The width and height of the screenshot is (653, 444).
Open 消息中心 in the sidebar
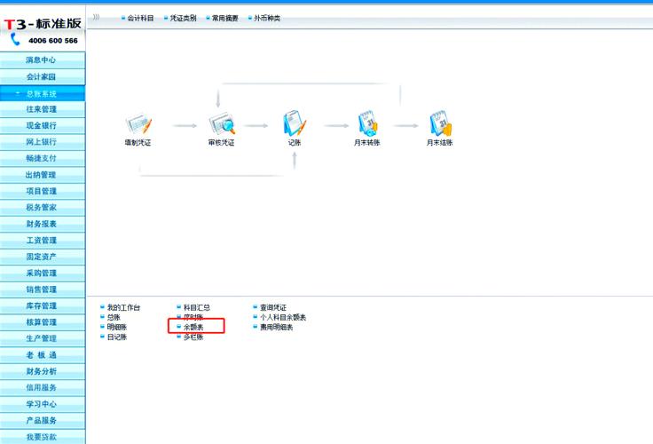(43, 60)
